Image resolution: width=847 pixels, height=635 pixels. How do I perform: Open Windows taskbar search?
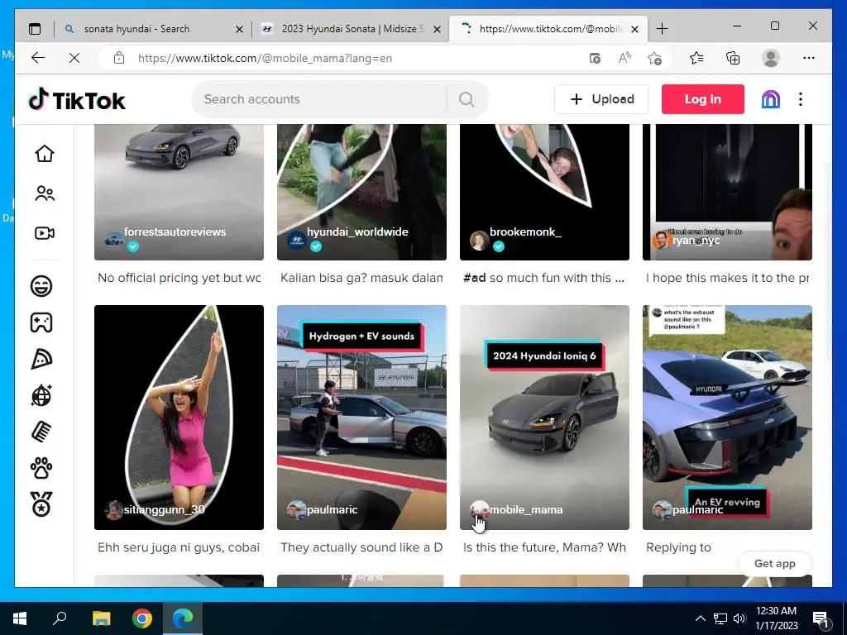(x=60, y=618)
